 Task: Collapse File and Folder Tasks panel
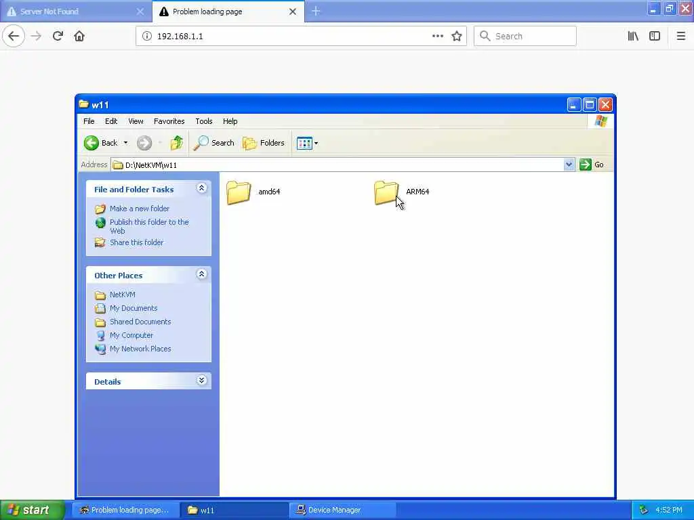[x=201, y=188]
